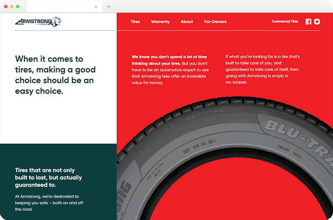Open a new browser tab
The image size is (333, 220).
click(x=108, y=7)
